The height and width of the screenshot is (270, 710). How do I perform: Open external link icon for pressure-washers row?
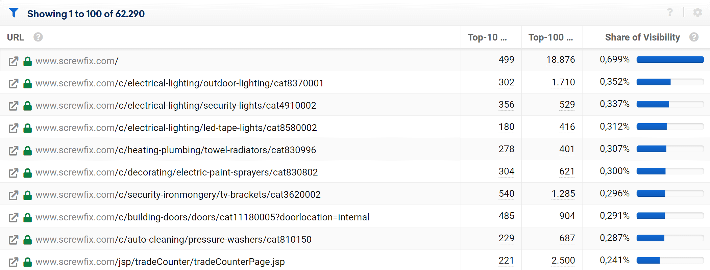(14, 240)
